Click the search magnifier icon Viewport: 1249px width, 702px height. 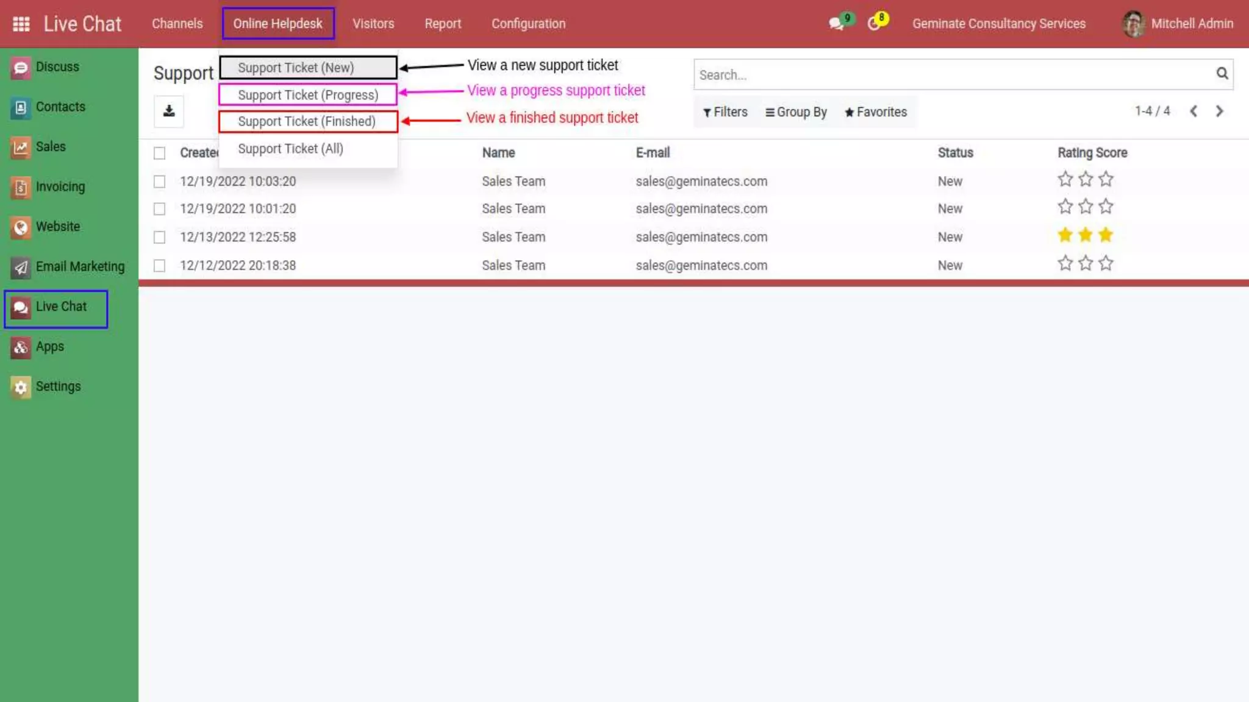coord(1222,74)
